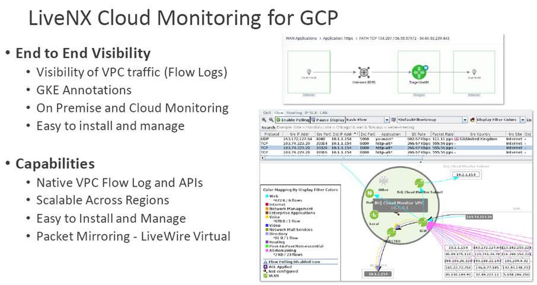Click the dark 103.74.223.20 host box
Image resolution: width=537 pixels, height=285 pixels.
click(x=479, y=217)
